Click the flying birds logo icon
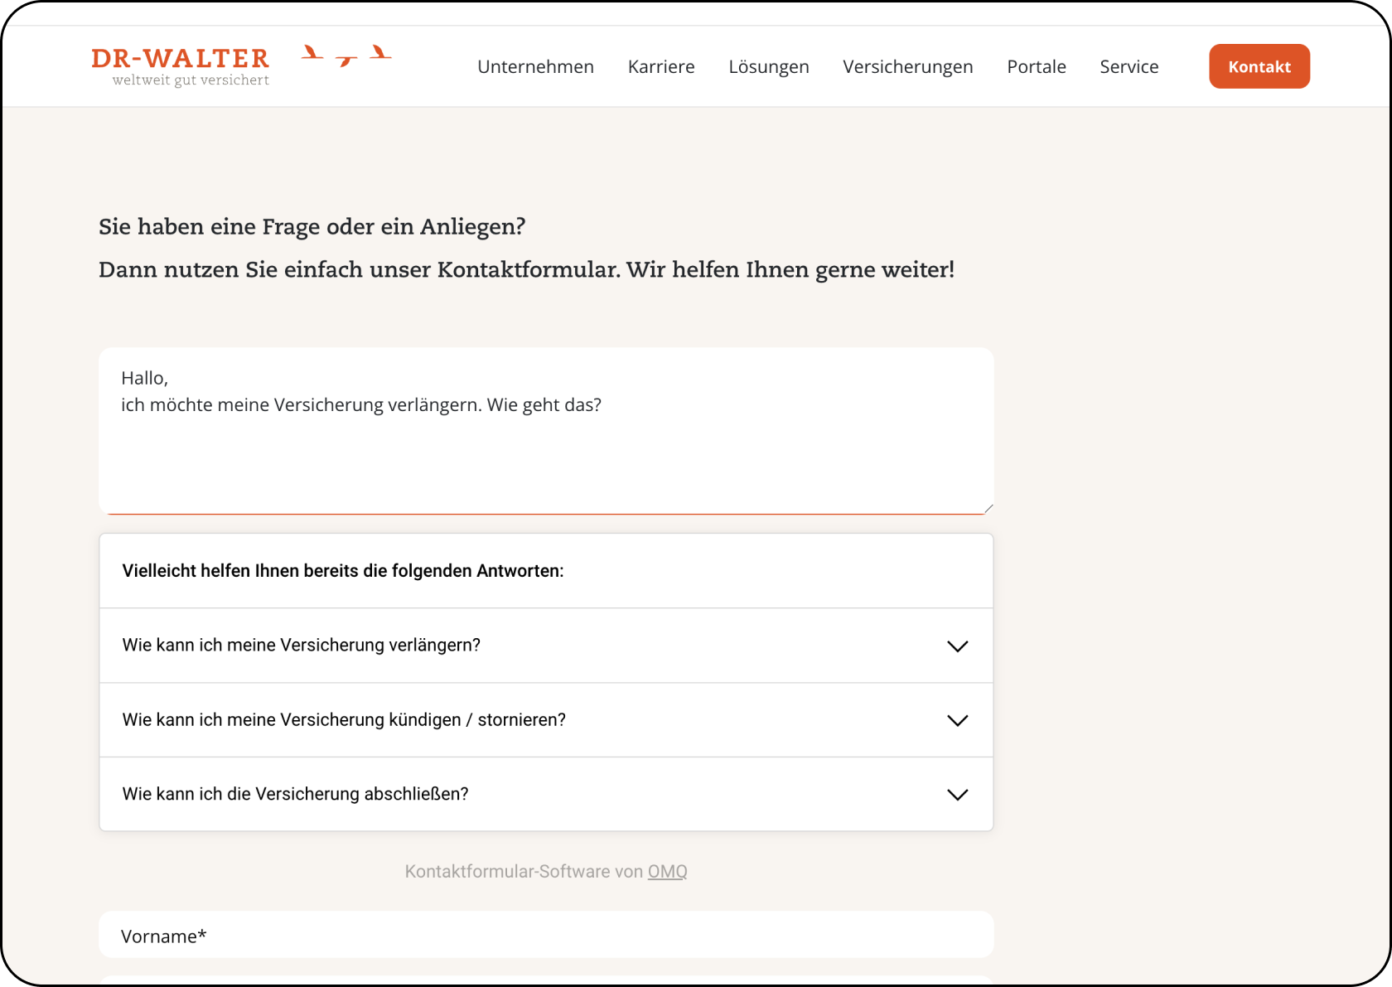Image resolution: width=1392 pixels, height=987 pixels. (346, 56)
